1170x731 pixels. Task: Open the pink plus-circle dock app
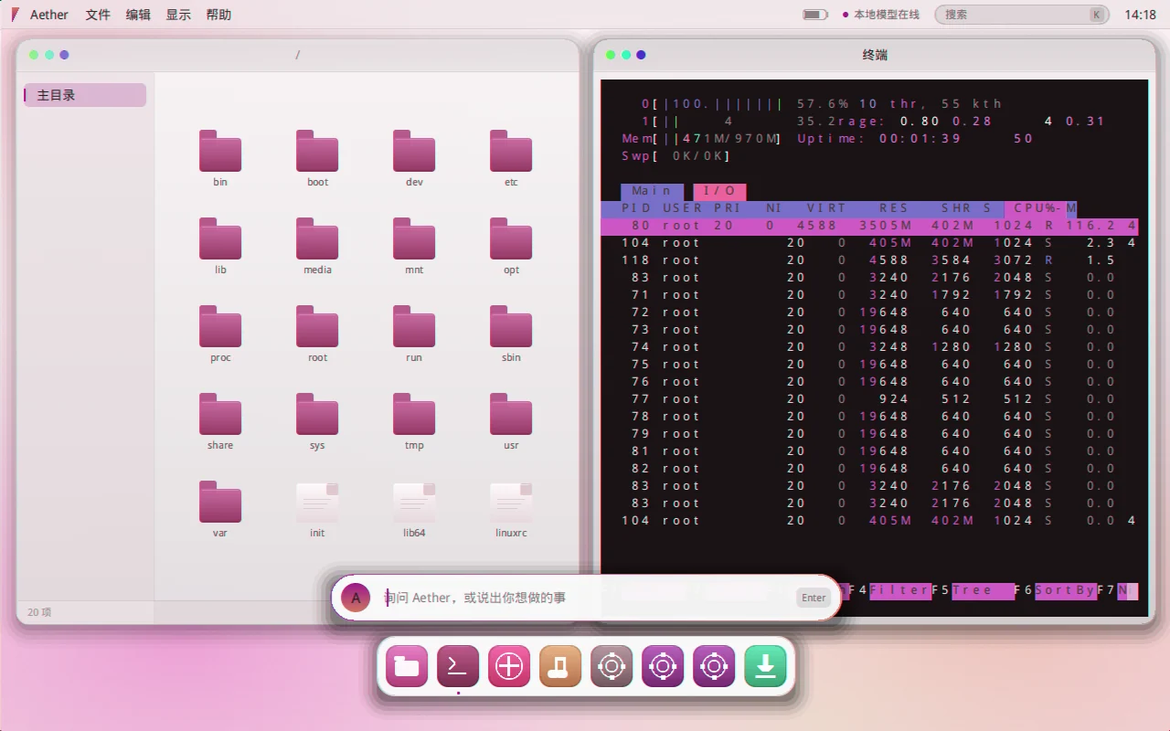(x=509, y=666)
